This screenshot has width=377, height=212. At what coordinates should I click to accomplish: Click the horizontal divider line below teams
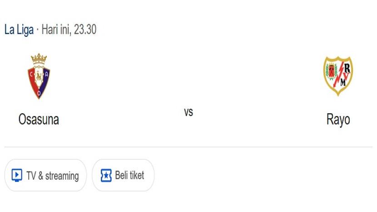(188, 147)
